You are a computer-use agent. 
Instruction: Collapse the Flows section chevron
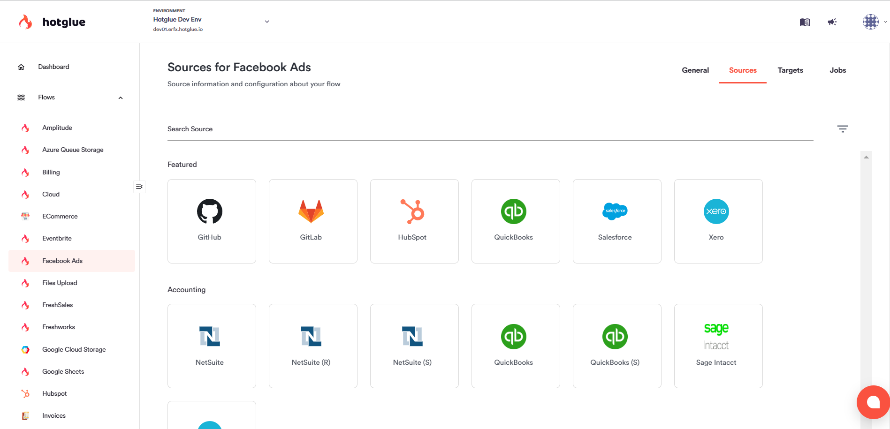pyautogui.click(x=121, y=98)
